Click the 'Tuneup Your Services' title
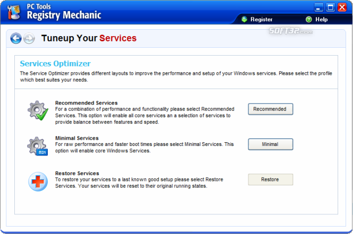The image size is (353, 234). pyautogui.click(x=89, y=38)
